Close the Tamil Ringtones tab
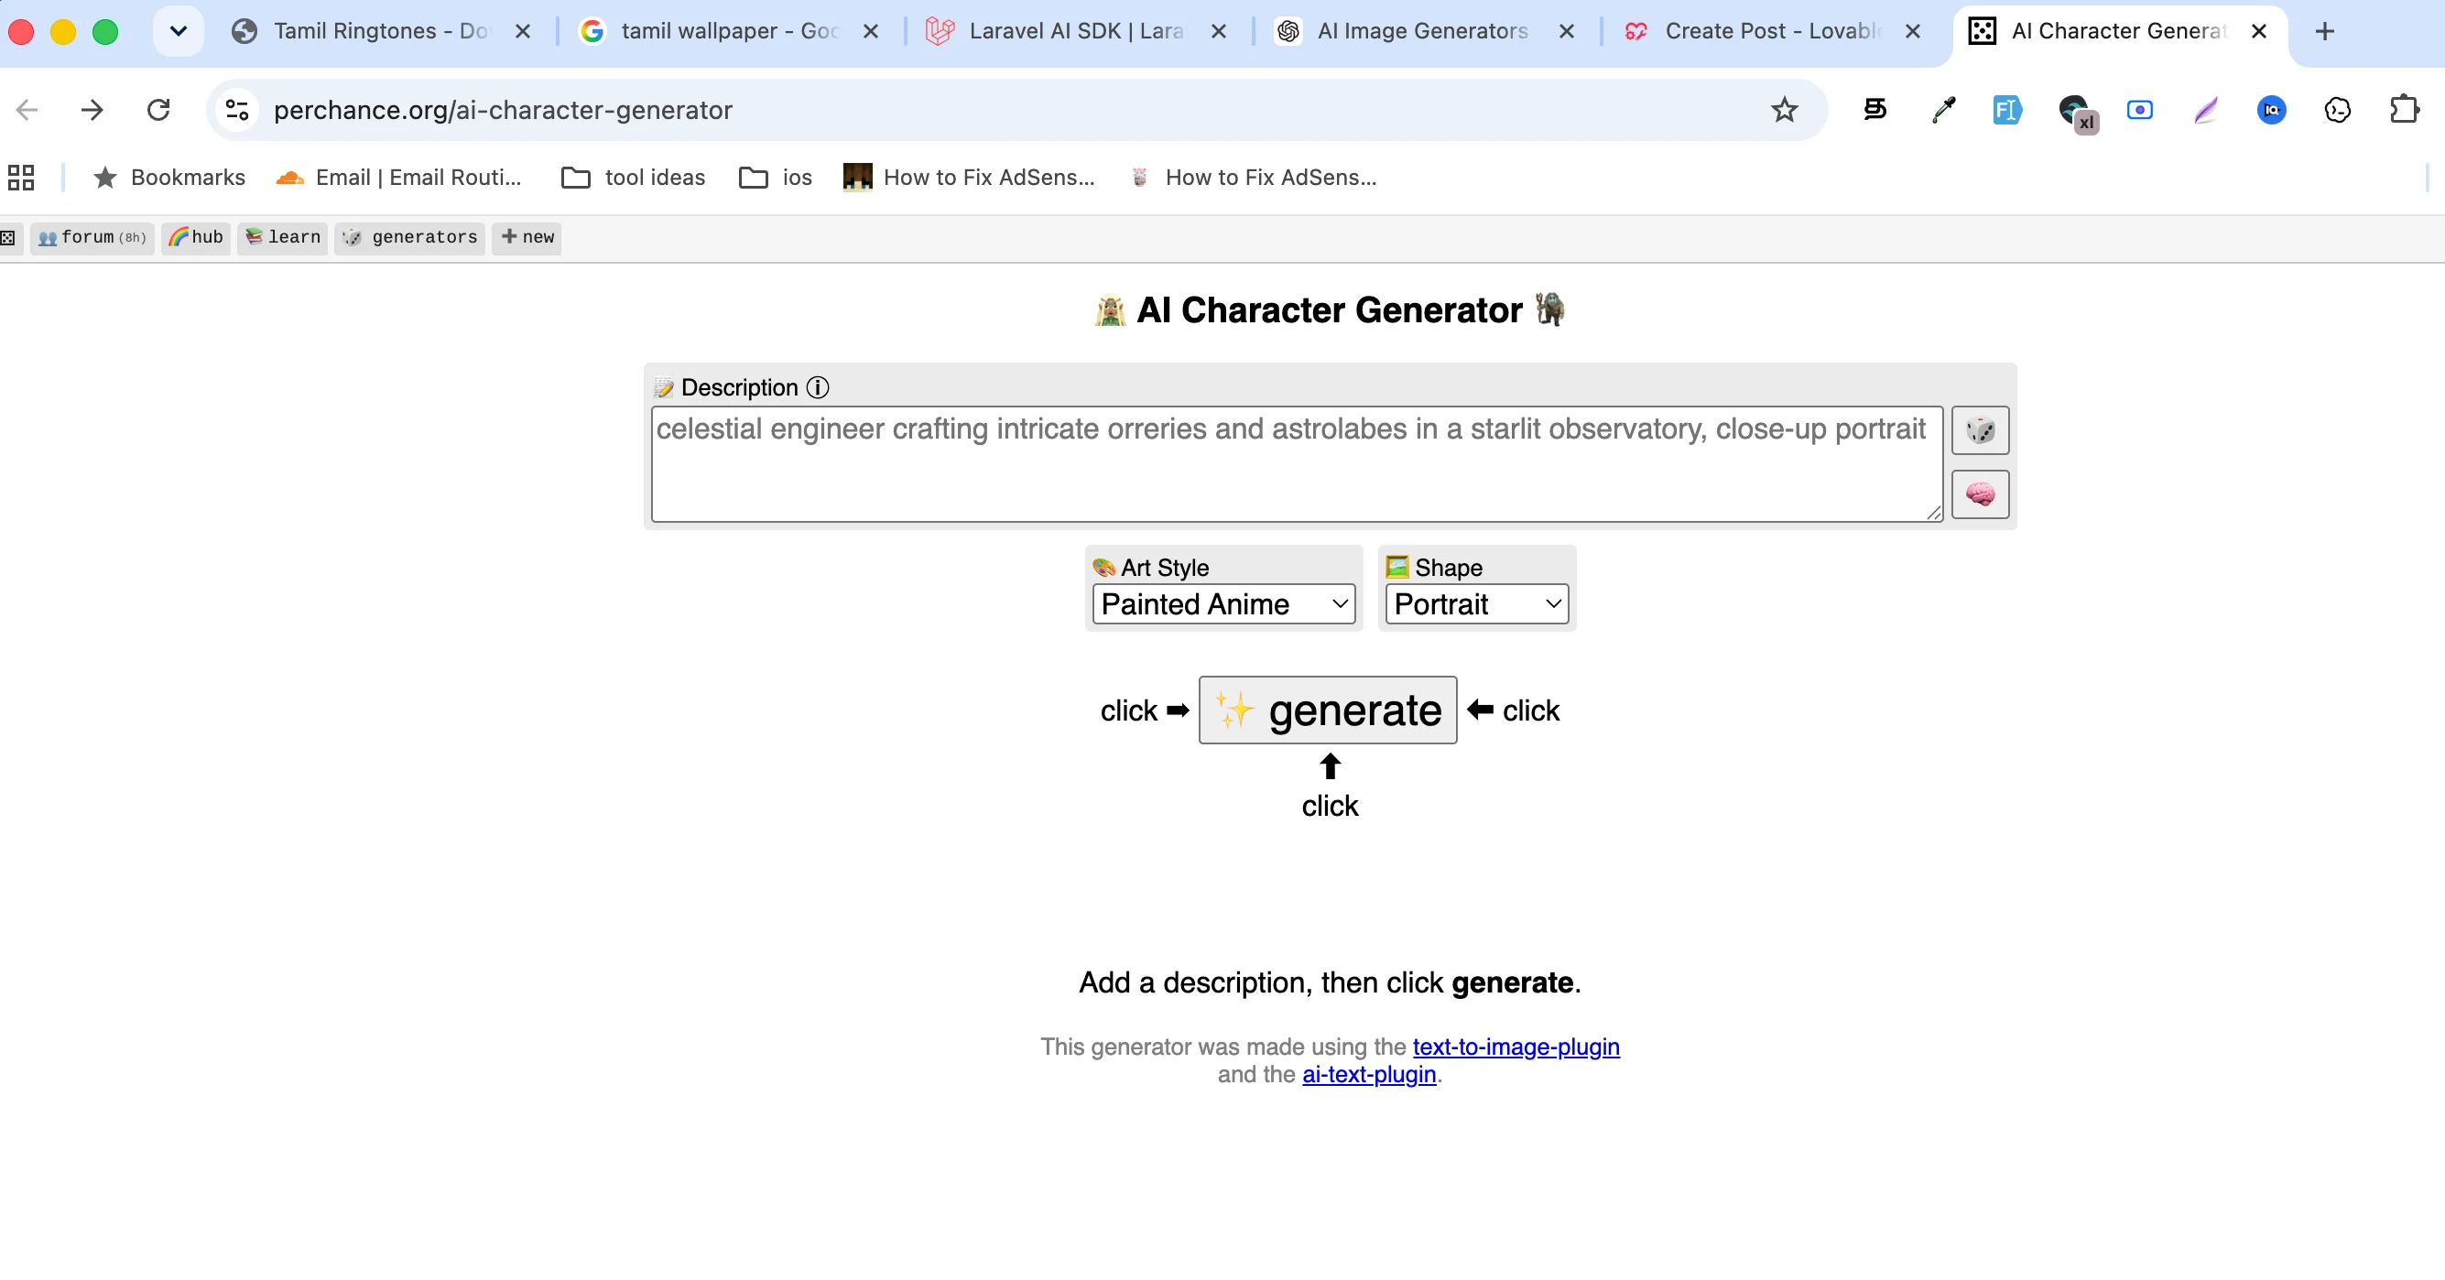 click(522, 31)
